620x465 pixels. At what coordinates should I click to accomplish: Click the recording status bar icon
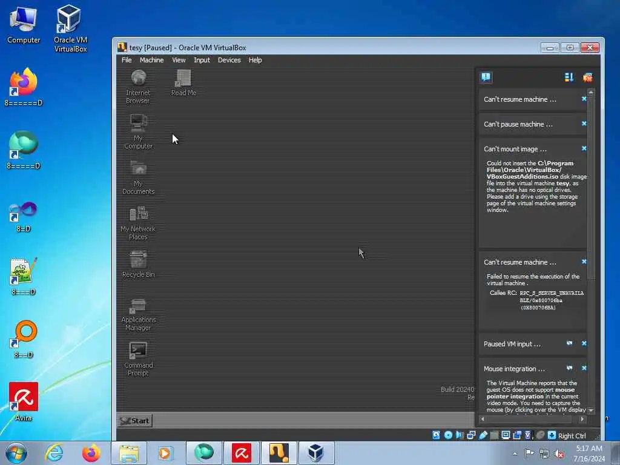click(x=517, y=435)
